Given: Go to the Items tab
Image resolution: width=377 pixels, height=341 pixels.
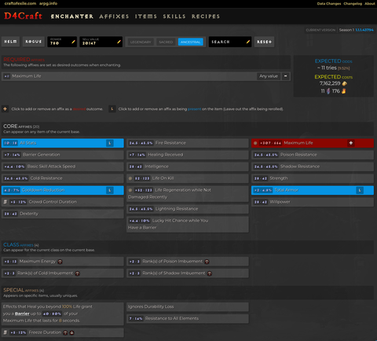Looking at the screenshot, I should (x=146, y=16).
